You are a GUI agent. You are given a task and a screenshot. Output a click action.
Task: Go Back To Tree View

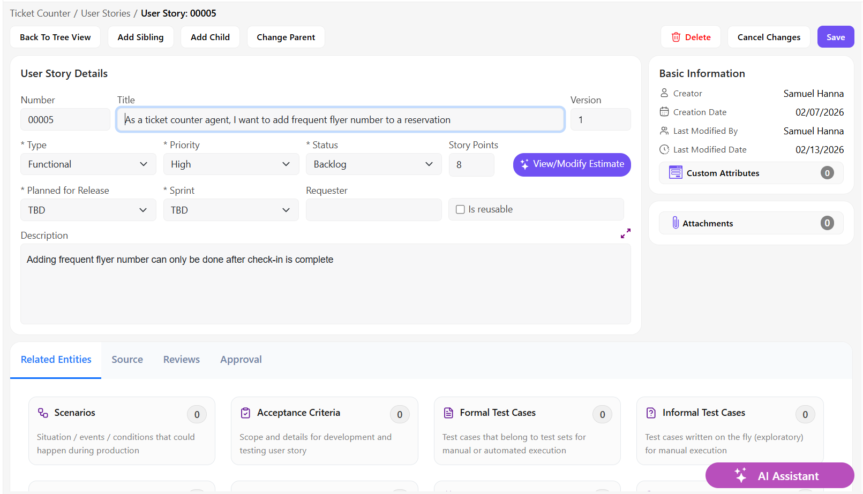pos(55,36)
